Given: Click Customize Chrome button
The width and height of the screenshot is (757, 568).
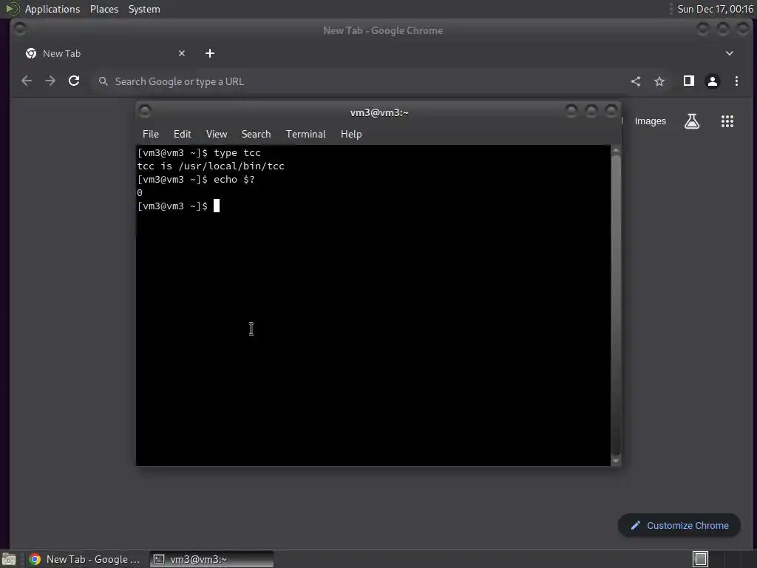Looking at the screenshot, I should click(x=679, y=526).
